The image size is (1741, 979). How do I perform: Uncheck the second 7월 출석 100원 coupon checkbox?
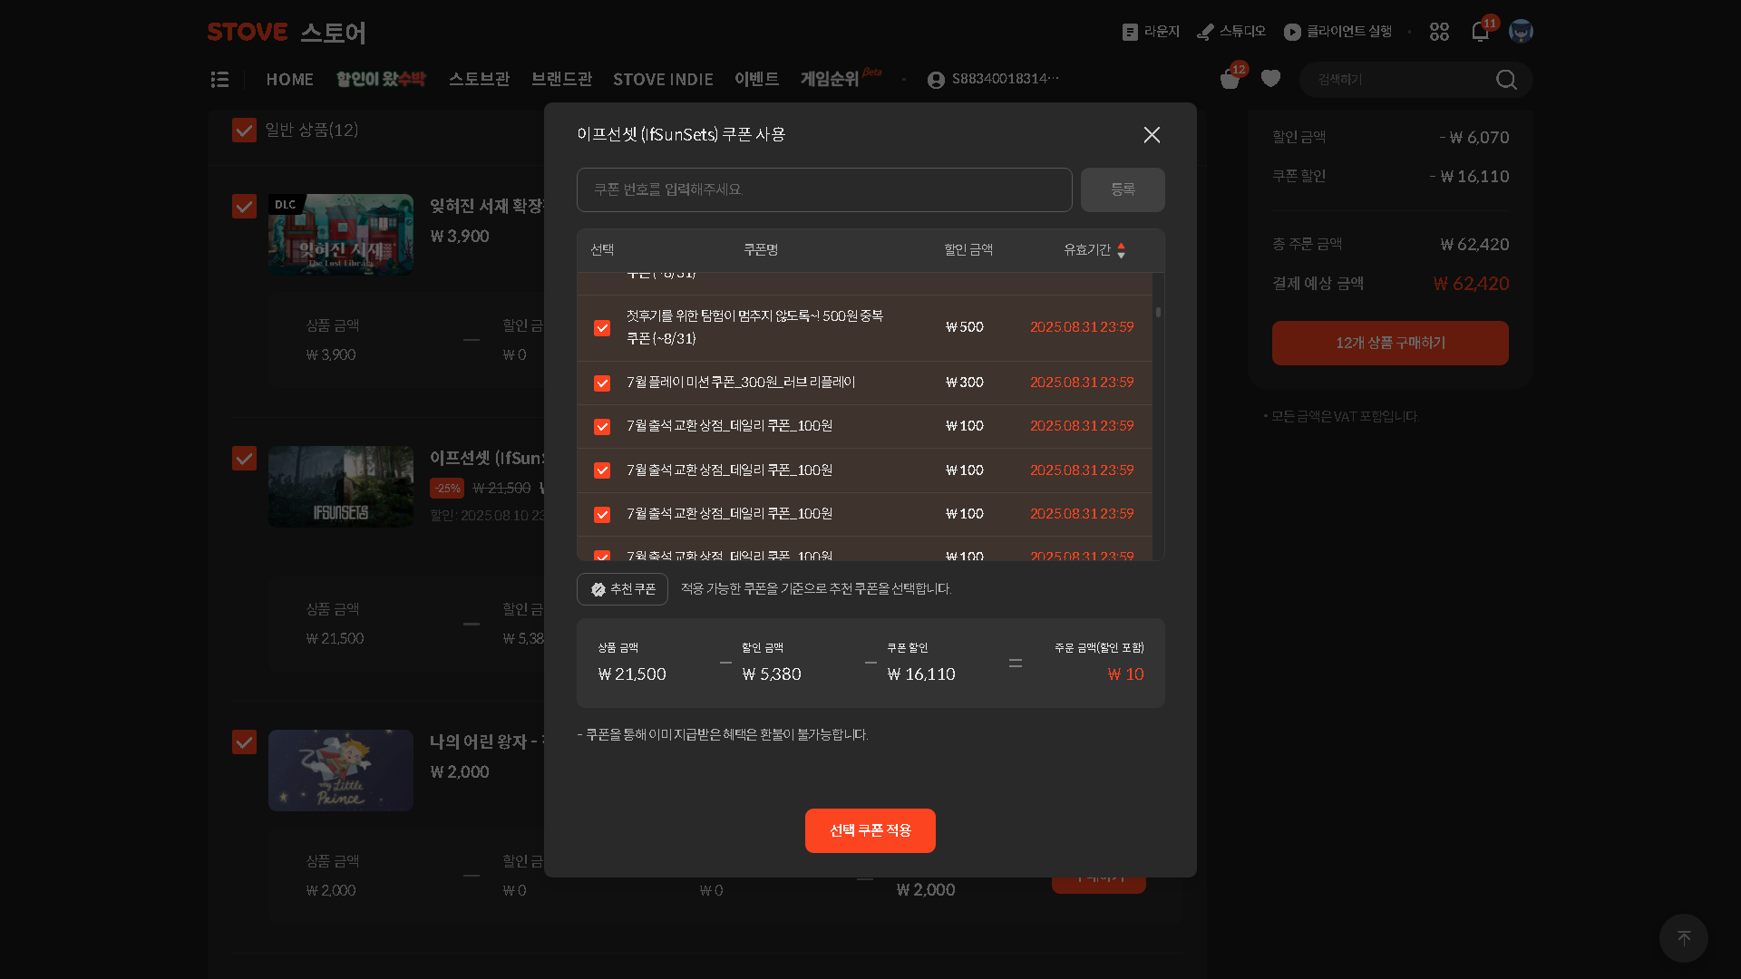click(602, 470)
